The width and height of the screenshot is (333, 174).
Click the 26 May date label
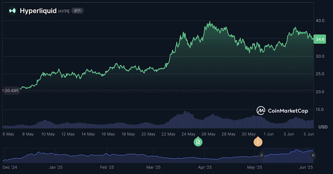click(x=208, y=134)
